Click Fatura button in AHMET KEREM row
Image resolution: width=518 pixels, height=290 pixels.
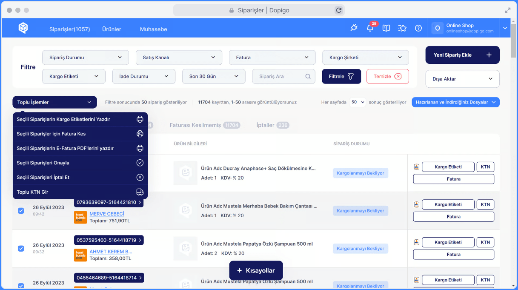point(453,255)
